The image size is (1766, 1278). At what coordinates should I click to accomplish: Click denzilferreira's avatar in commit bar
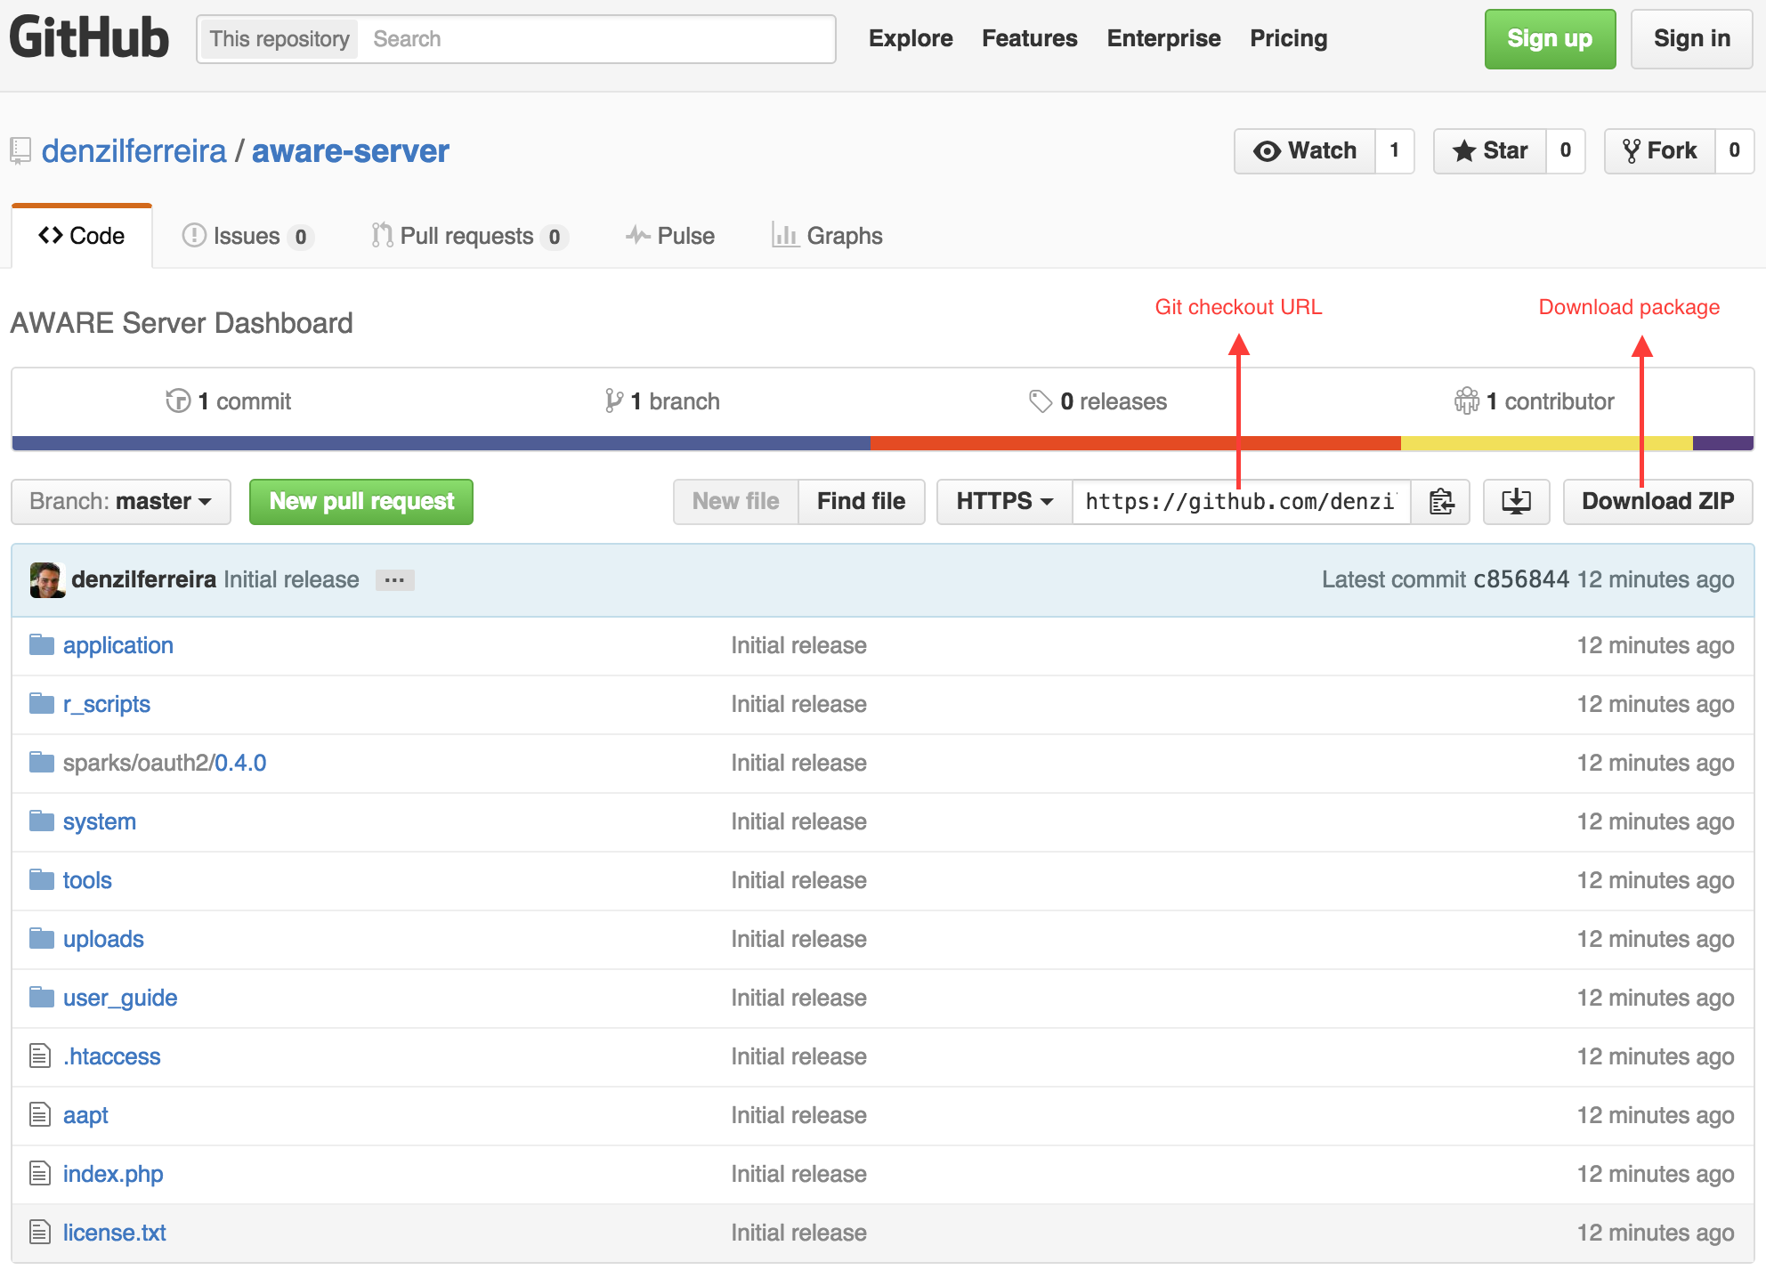47,579
